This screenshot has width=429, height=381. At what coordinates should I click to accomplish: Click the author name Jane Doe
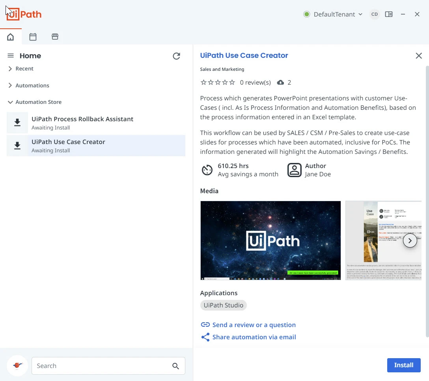pyautogui.click(x=318, y=174)
